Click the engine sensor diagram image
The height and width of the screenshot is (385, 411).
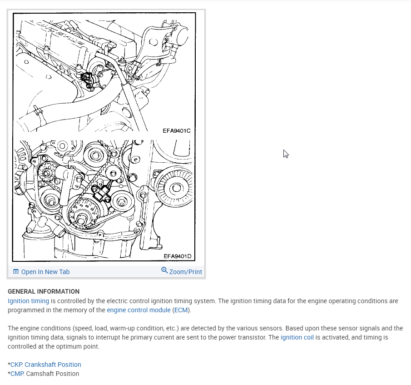(x=104, y=137)
